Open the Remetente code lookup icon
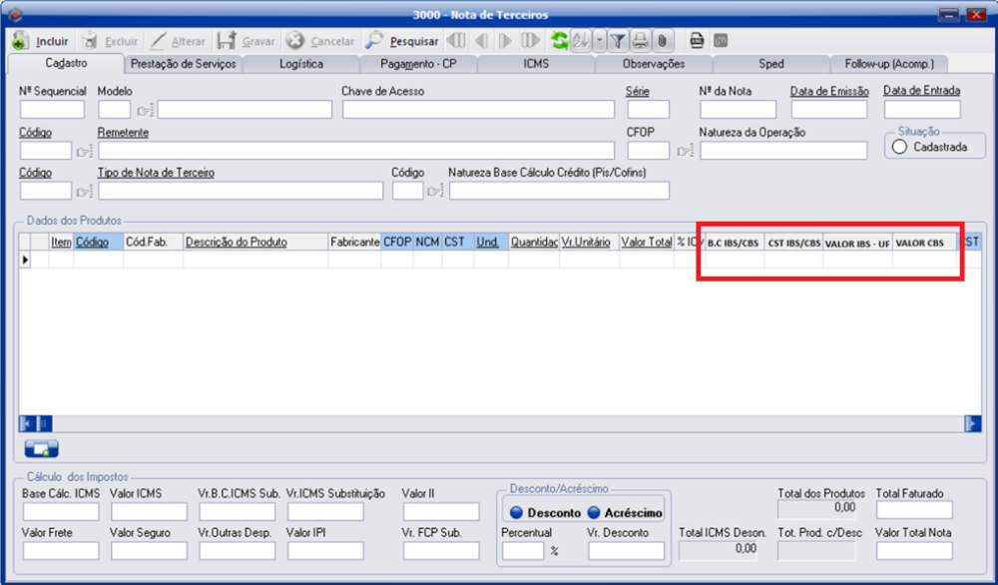The height and width of the screenshot is (585, 998). (x=84, y=152)
